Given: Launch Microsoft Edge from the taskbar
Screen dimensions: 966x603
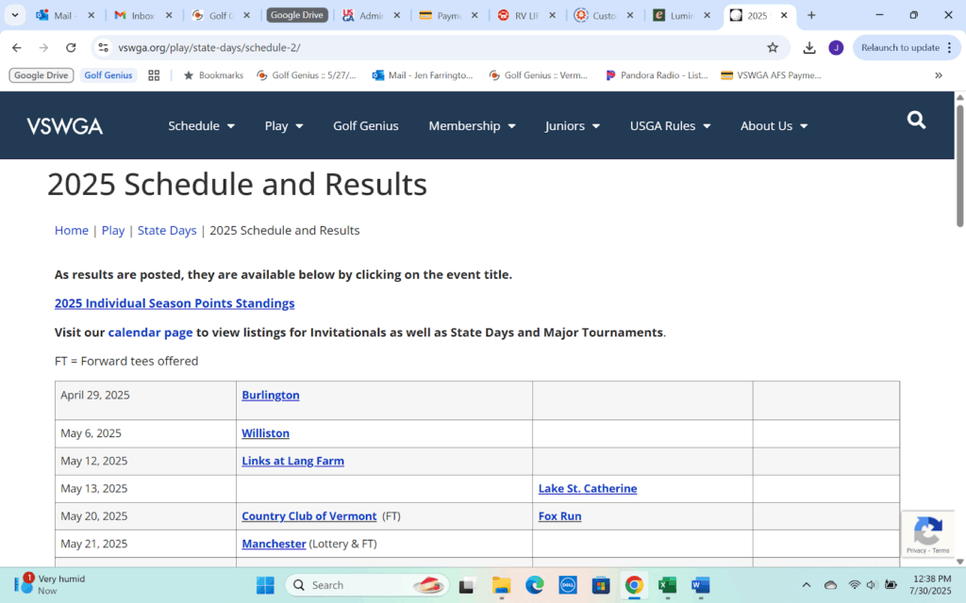Looking at the screenshot, I should pyautogui.click(x=535, y=585).
